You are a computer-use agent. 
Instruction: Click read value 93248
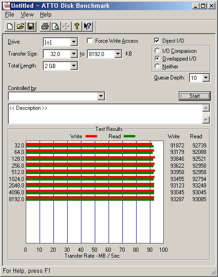pos(199,186)
